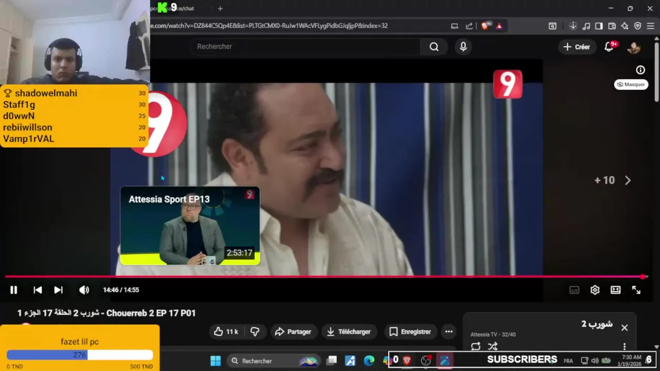This screenshot has width=660, height=371.
Task: Open the Attessia TV - 32/40 playlist link
Action: pyautogui.click(x=493, y=334)
